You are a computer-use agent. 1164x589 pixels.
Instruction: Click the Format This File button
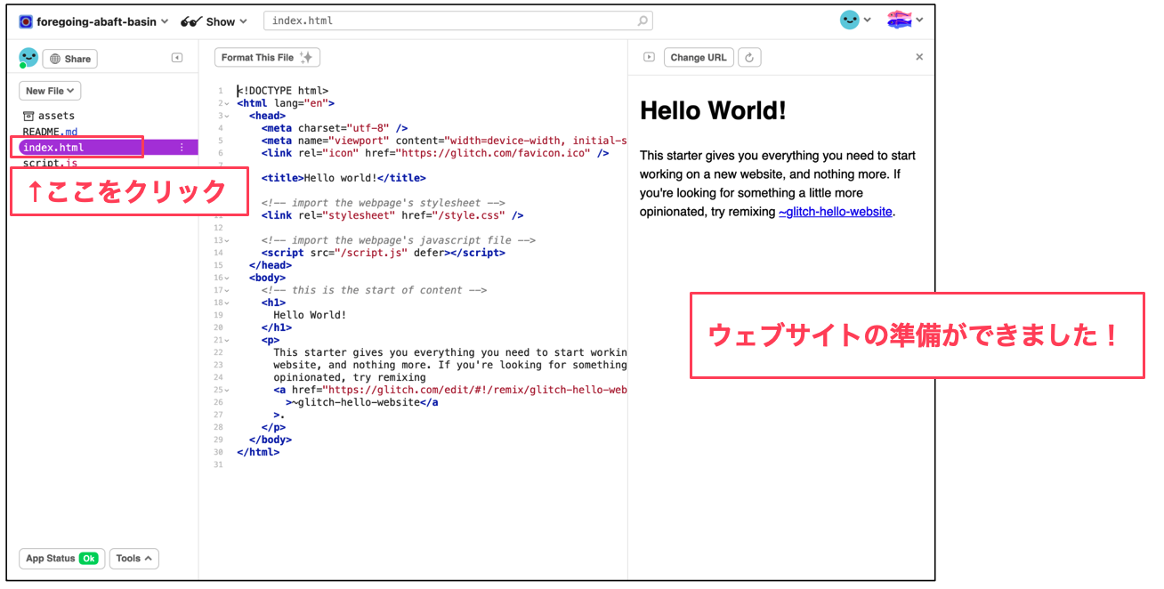point(266,58)
